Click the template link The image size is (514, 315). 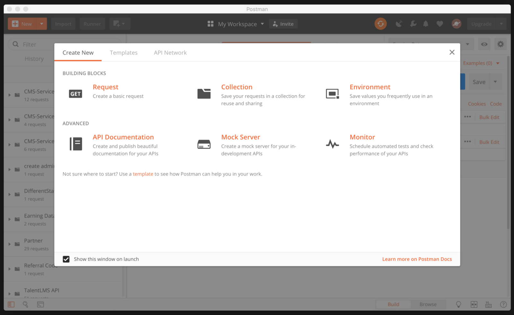[143, 174]
